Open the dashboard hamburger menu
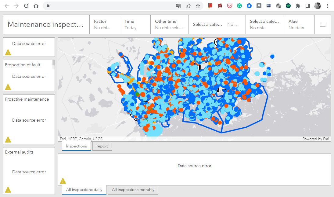This screenshot has height=197, width=334. [322, 24]
